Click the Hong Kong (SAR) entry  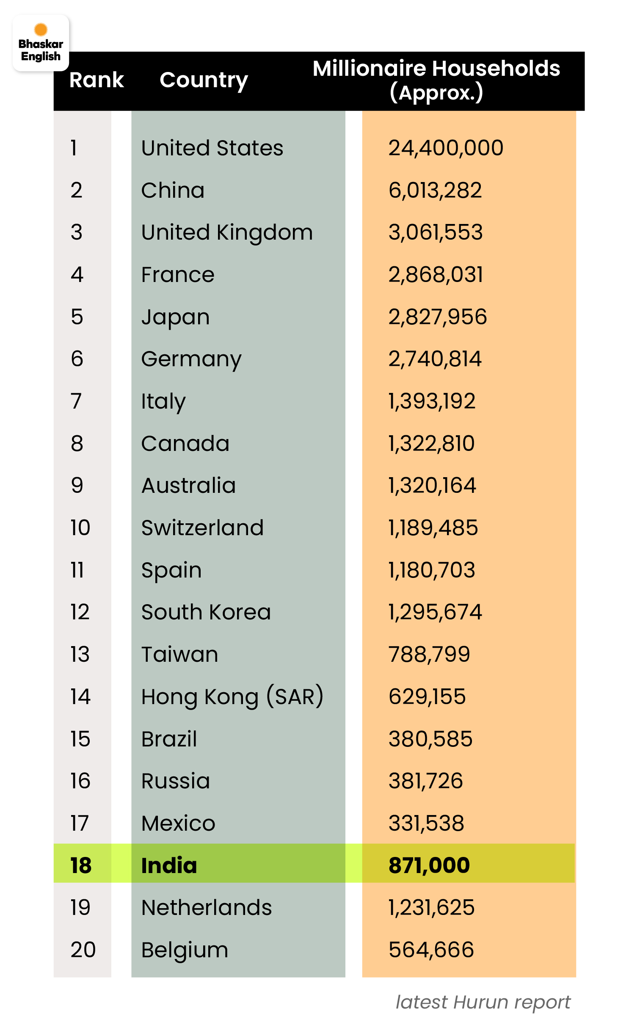(x=232, y=697)
